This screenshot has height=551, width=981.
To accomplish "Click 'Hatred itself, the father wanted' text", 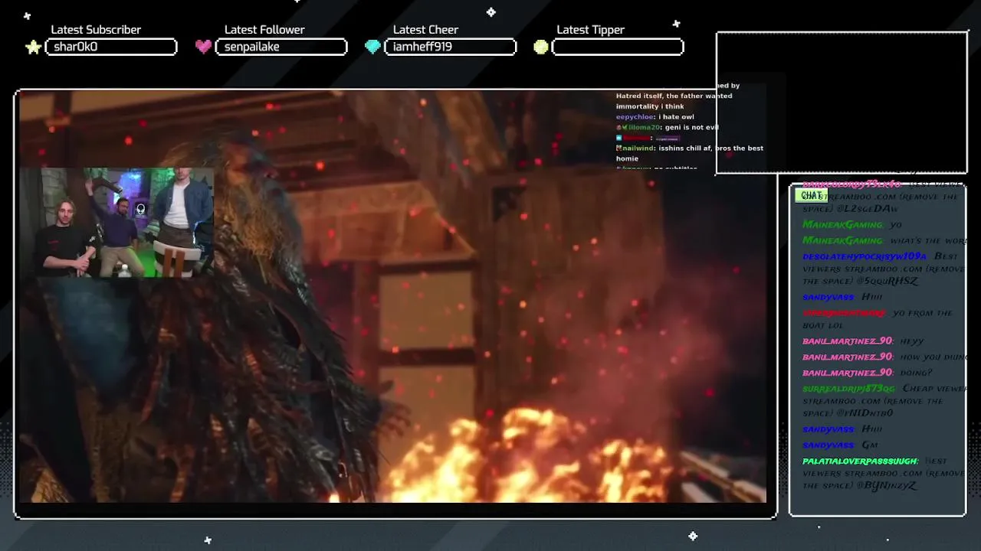I will [x=674, y=96].
